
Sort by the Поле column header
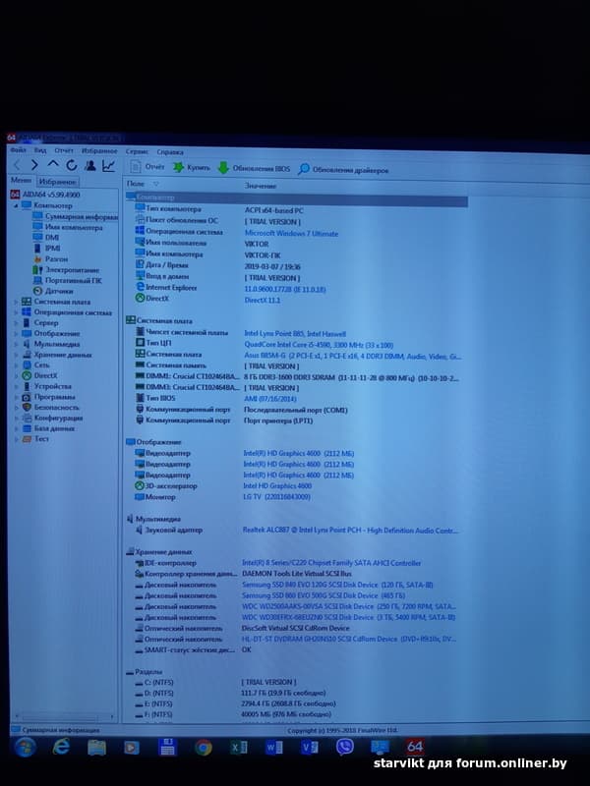click(136, 184)
